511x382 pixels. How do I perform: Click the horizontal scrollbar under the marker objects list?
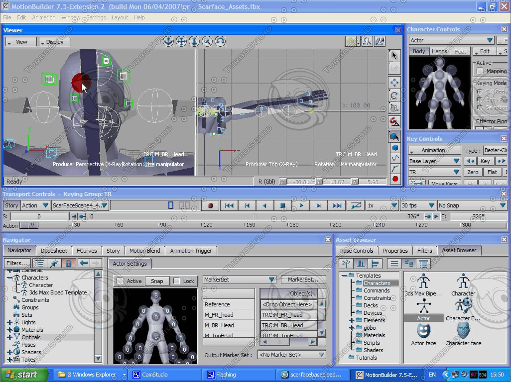point(288,342)
